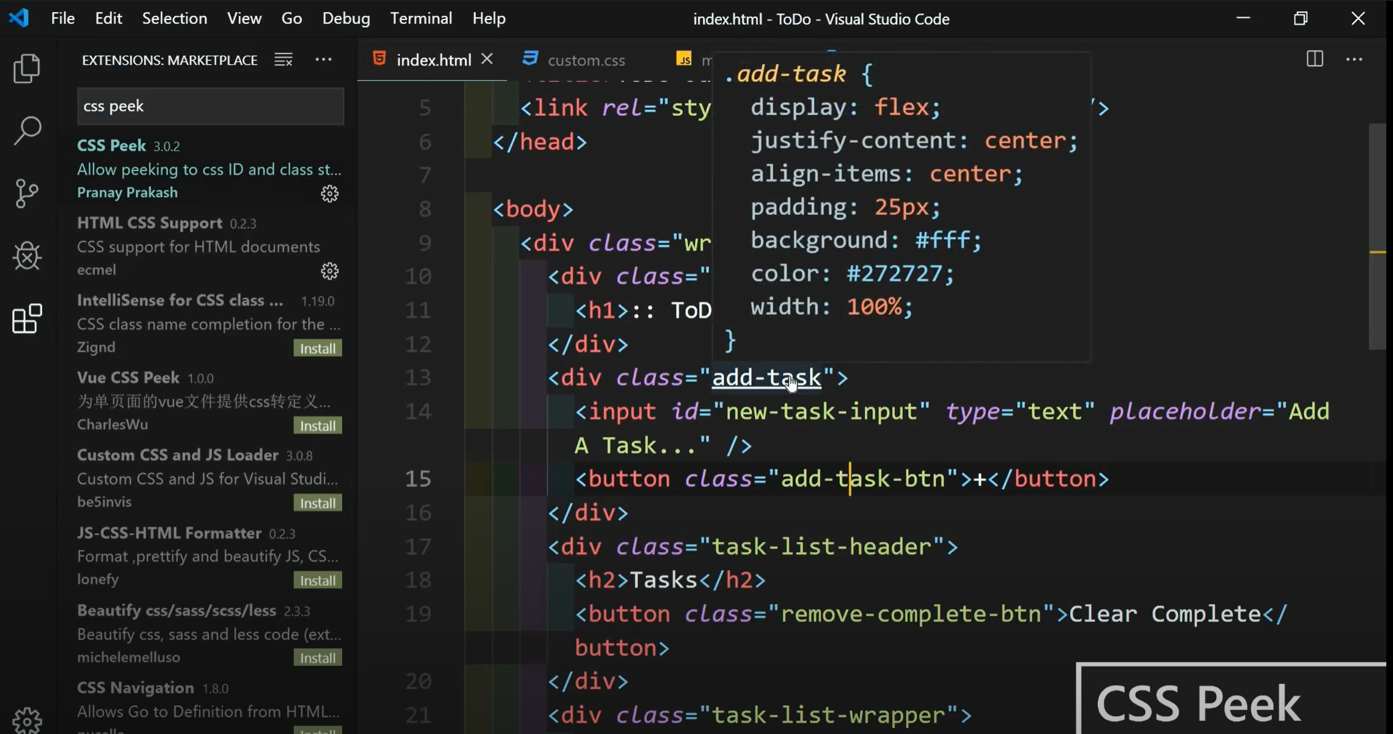
Task: Open Extensions panel more actions ellipsis
Action: (x=323, y=60)
